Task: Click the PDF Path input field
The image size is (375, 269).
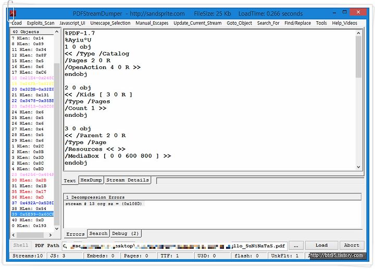Action: (174, 246)
